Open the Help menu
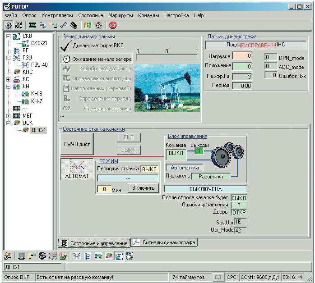 click(199, 15)
